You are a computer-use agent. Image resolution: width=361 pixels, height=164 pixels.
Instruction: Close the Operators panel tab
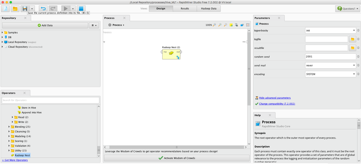pos(25,93)
